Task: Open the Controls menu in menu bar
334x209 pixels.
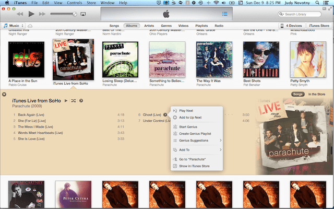Action: pos(74,3)
